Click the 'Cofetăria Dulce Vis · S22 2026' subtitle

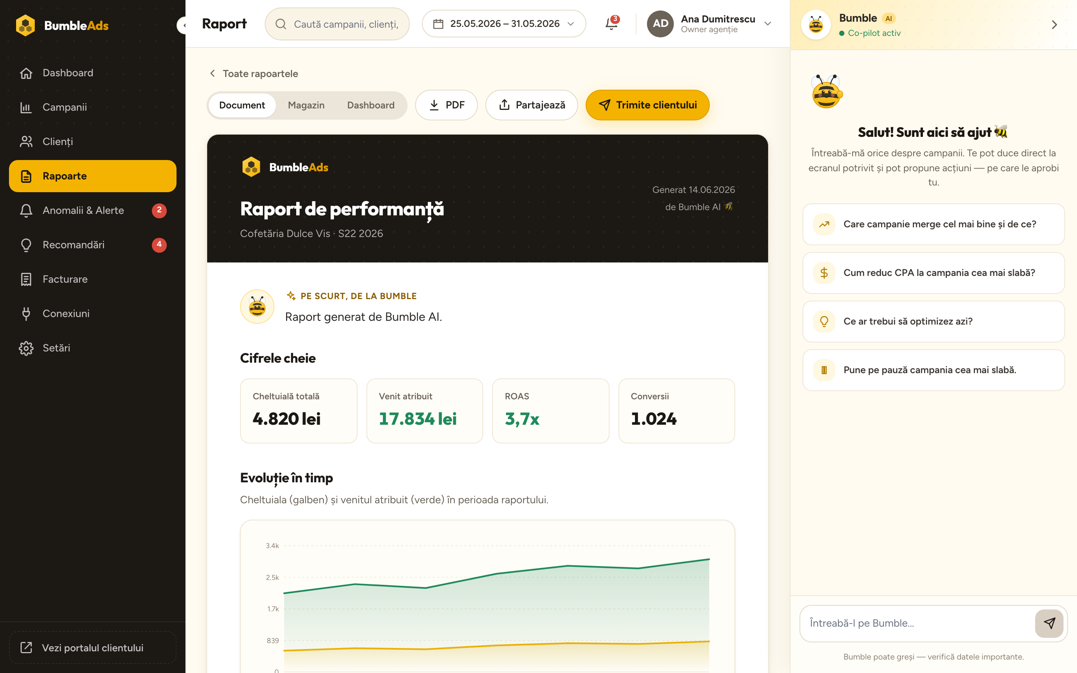(312, 234)
